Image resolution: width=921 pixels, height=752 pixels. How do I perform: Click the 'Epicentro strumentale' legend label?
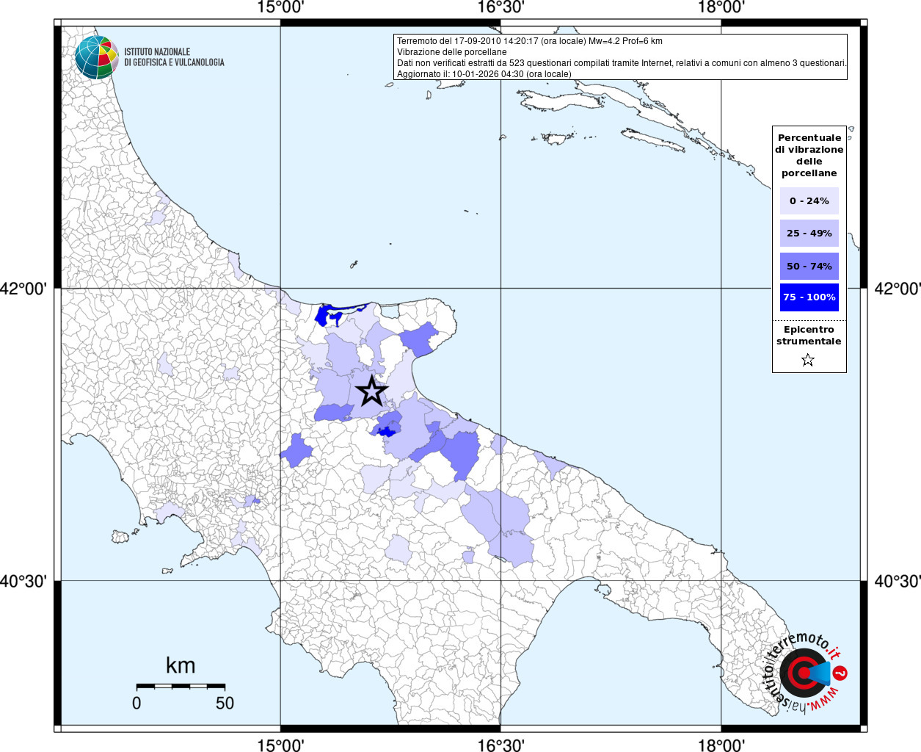pos(809,335)
